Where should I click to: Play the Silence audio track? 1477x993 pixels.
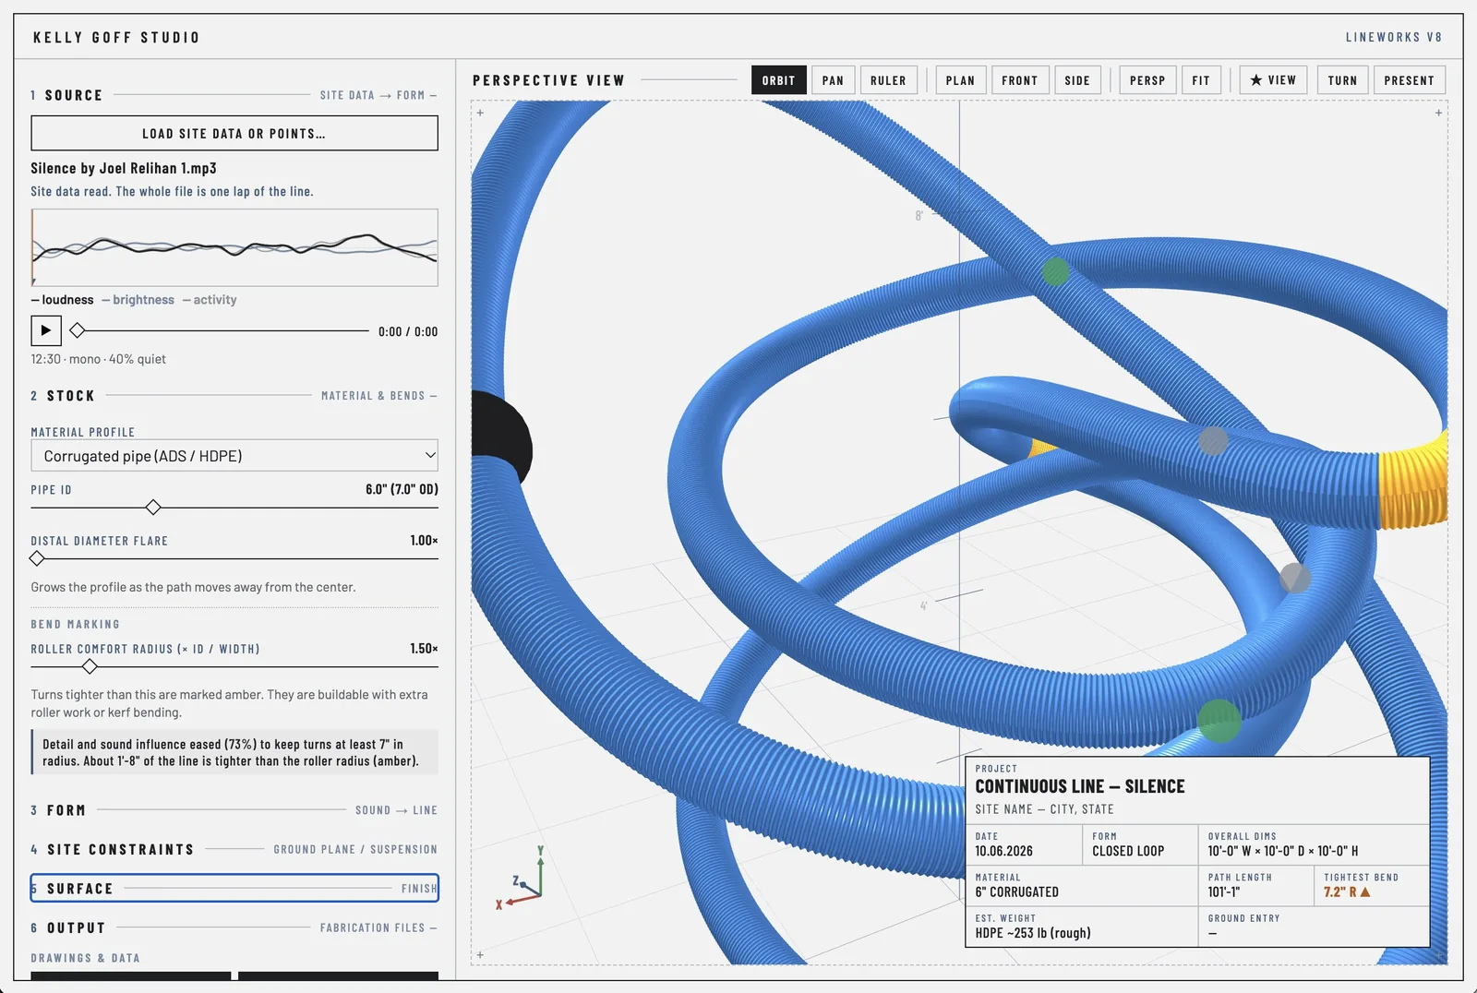[x=46, y=330]
